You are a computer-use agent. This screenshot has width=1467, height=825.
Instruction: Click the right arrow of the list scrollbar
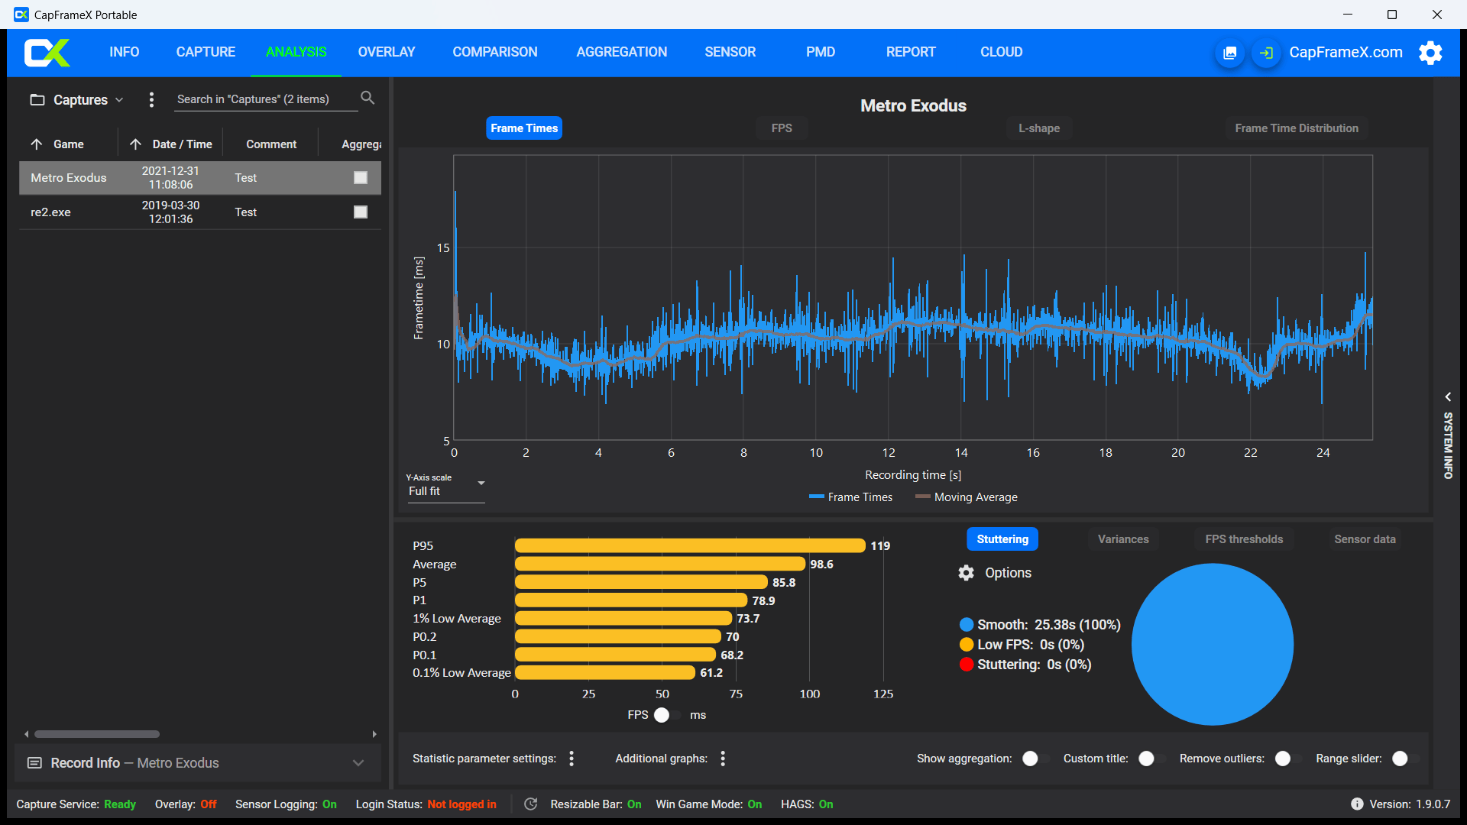(374, 734)
